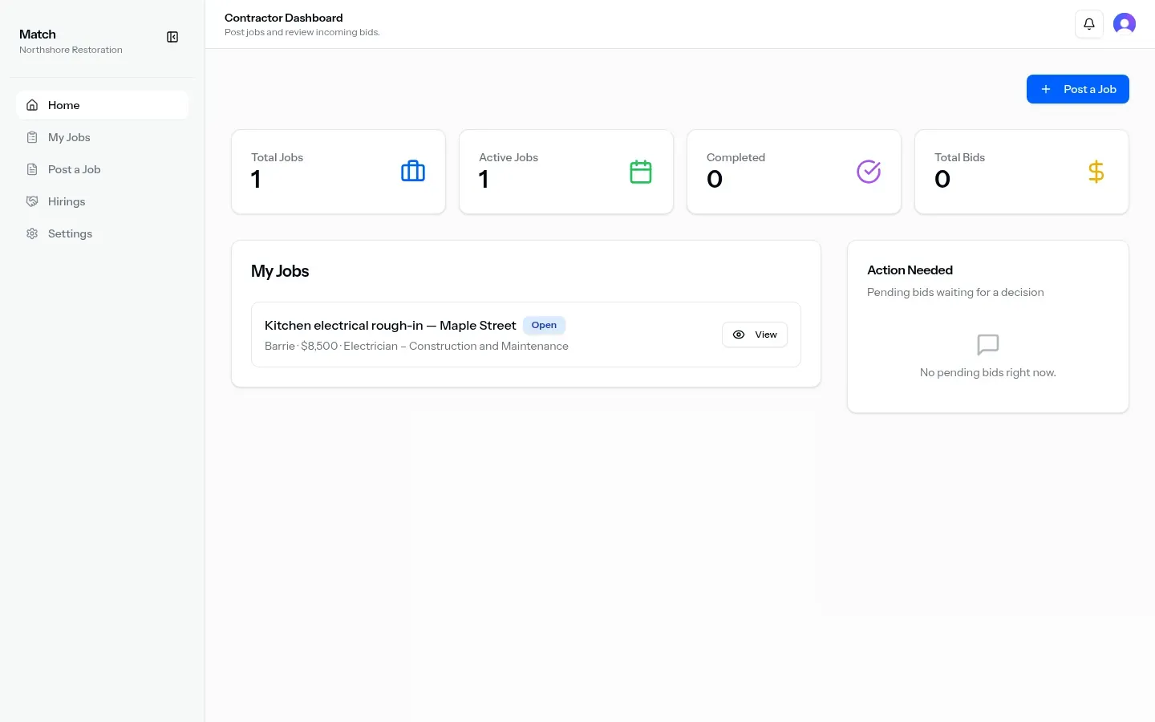Go to Home in the sidebar
The image size is (1155, 722).
click(x=102, y=105)
